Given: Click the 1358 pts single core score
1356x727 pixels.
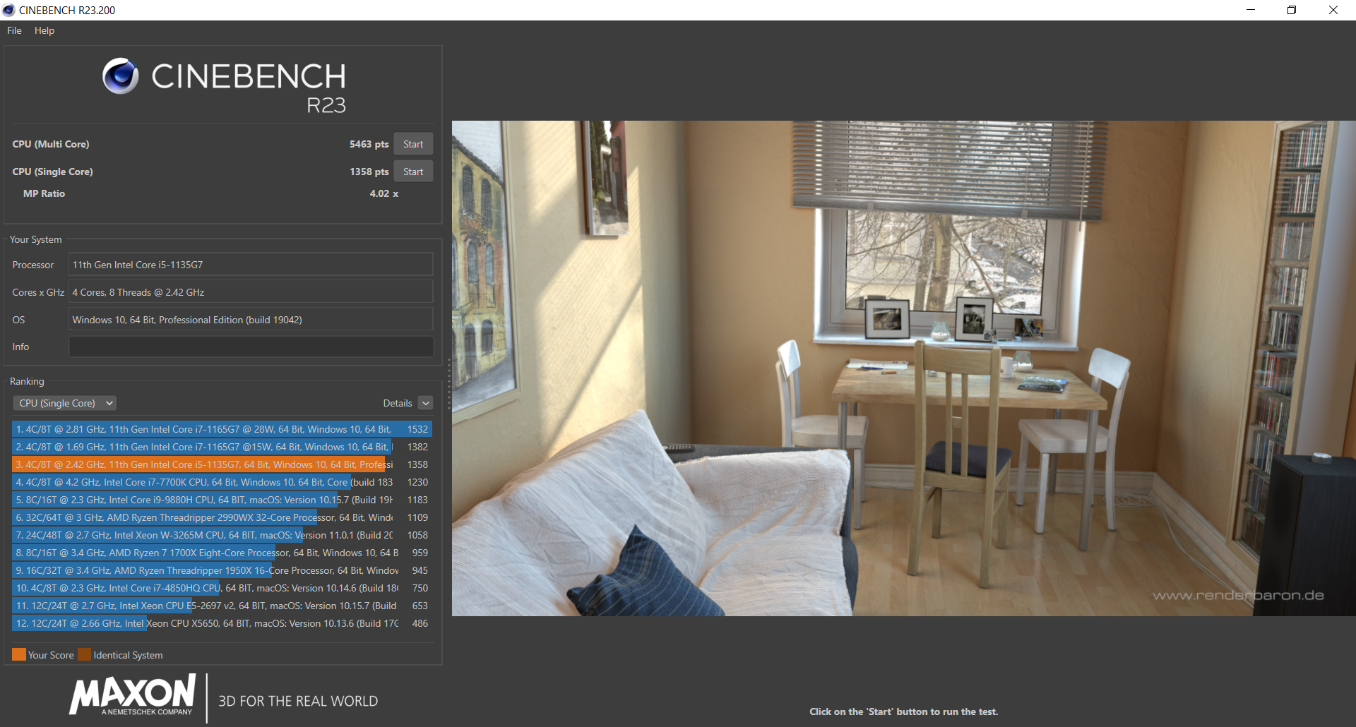Looking at the screenshot, I should [x=369, y=172].
